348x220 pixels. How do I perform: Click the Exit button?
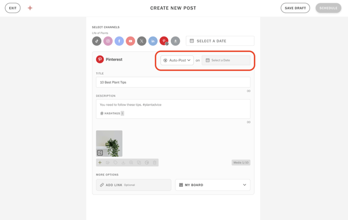pyautogui.click(x=13, y=8)
